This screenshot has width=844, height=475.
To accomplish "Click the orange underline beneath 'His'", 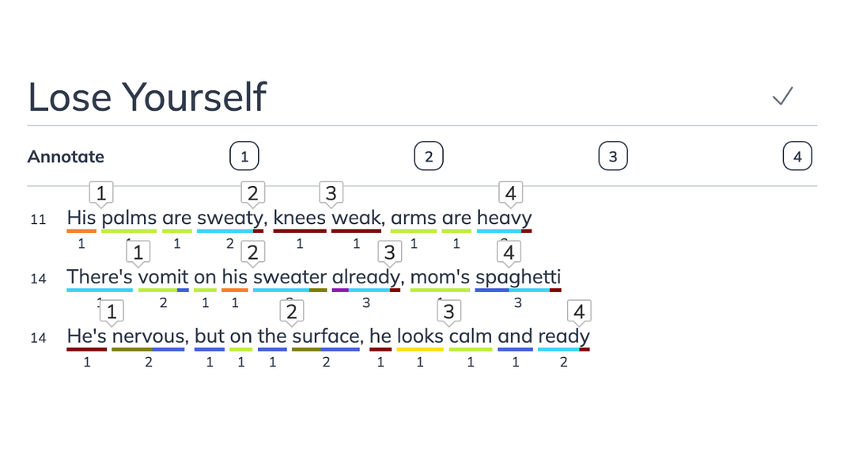I will click(81, 231).
